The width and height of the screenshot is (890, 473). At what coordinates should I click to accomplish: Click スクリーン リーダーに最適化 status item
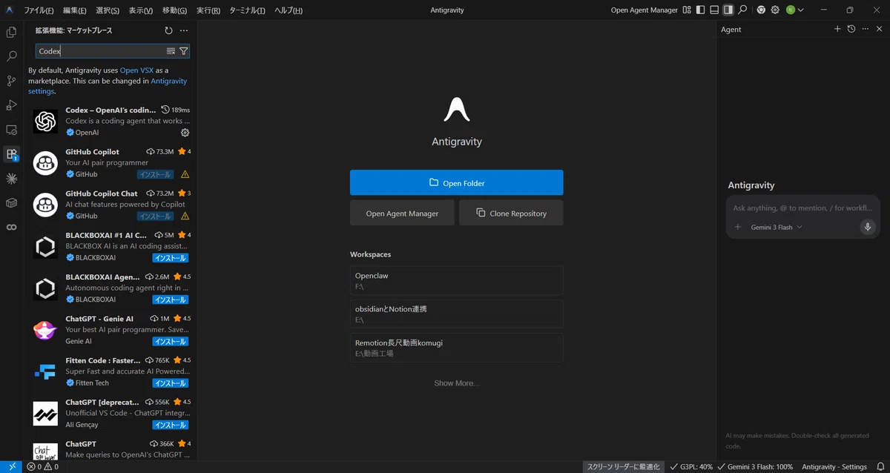623,467
